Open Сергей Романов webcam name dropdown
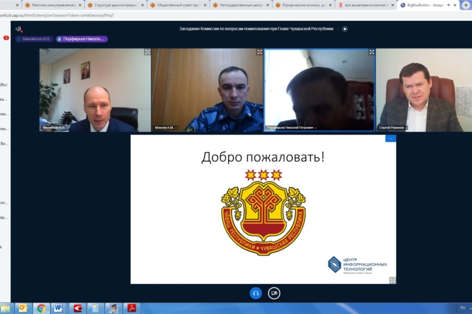This screenshot has height=314, width=472. [x=393, y=128]
